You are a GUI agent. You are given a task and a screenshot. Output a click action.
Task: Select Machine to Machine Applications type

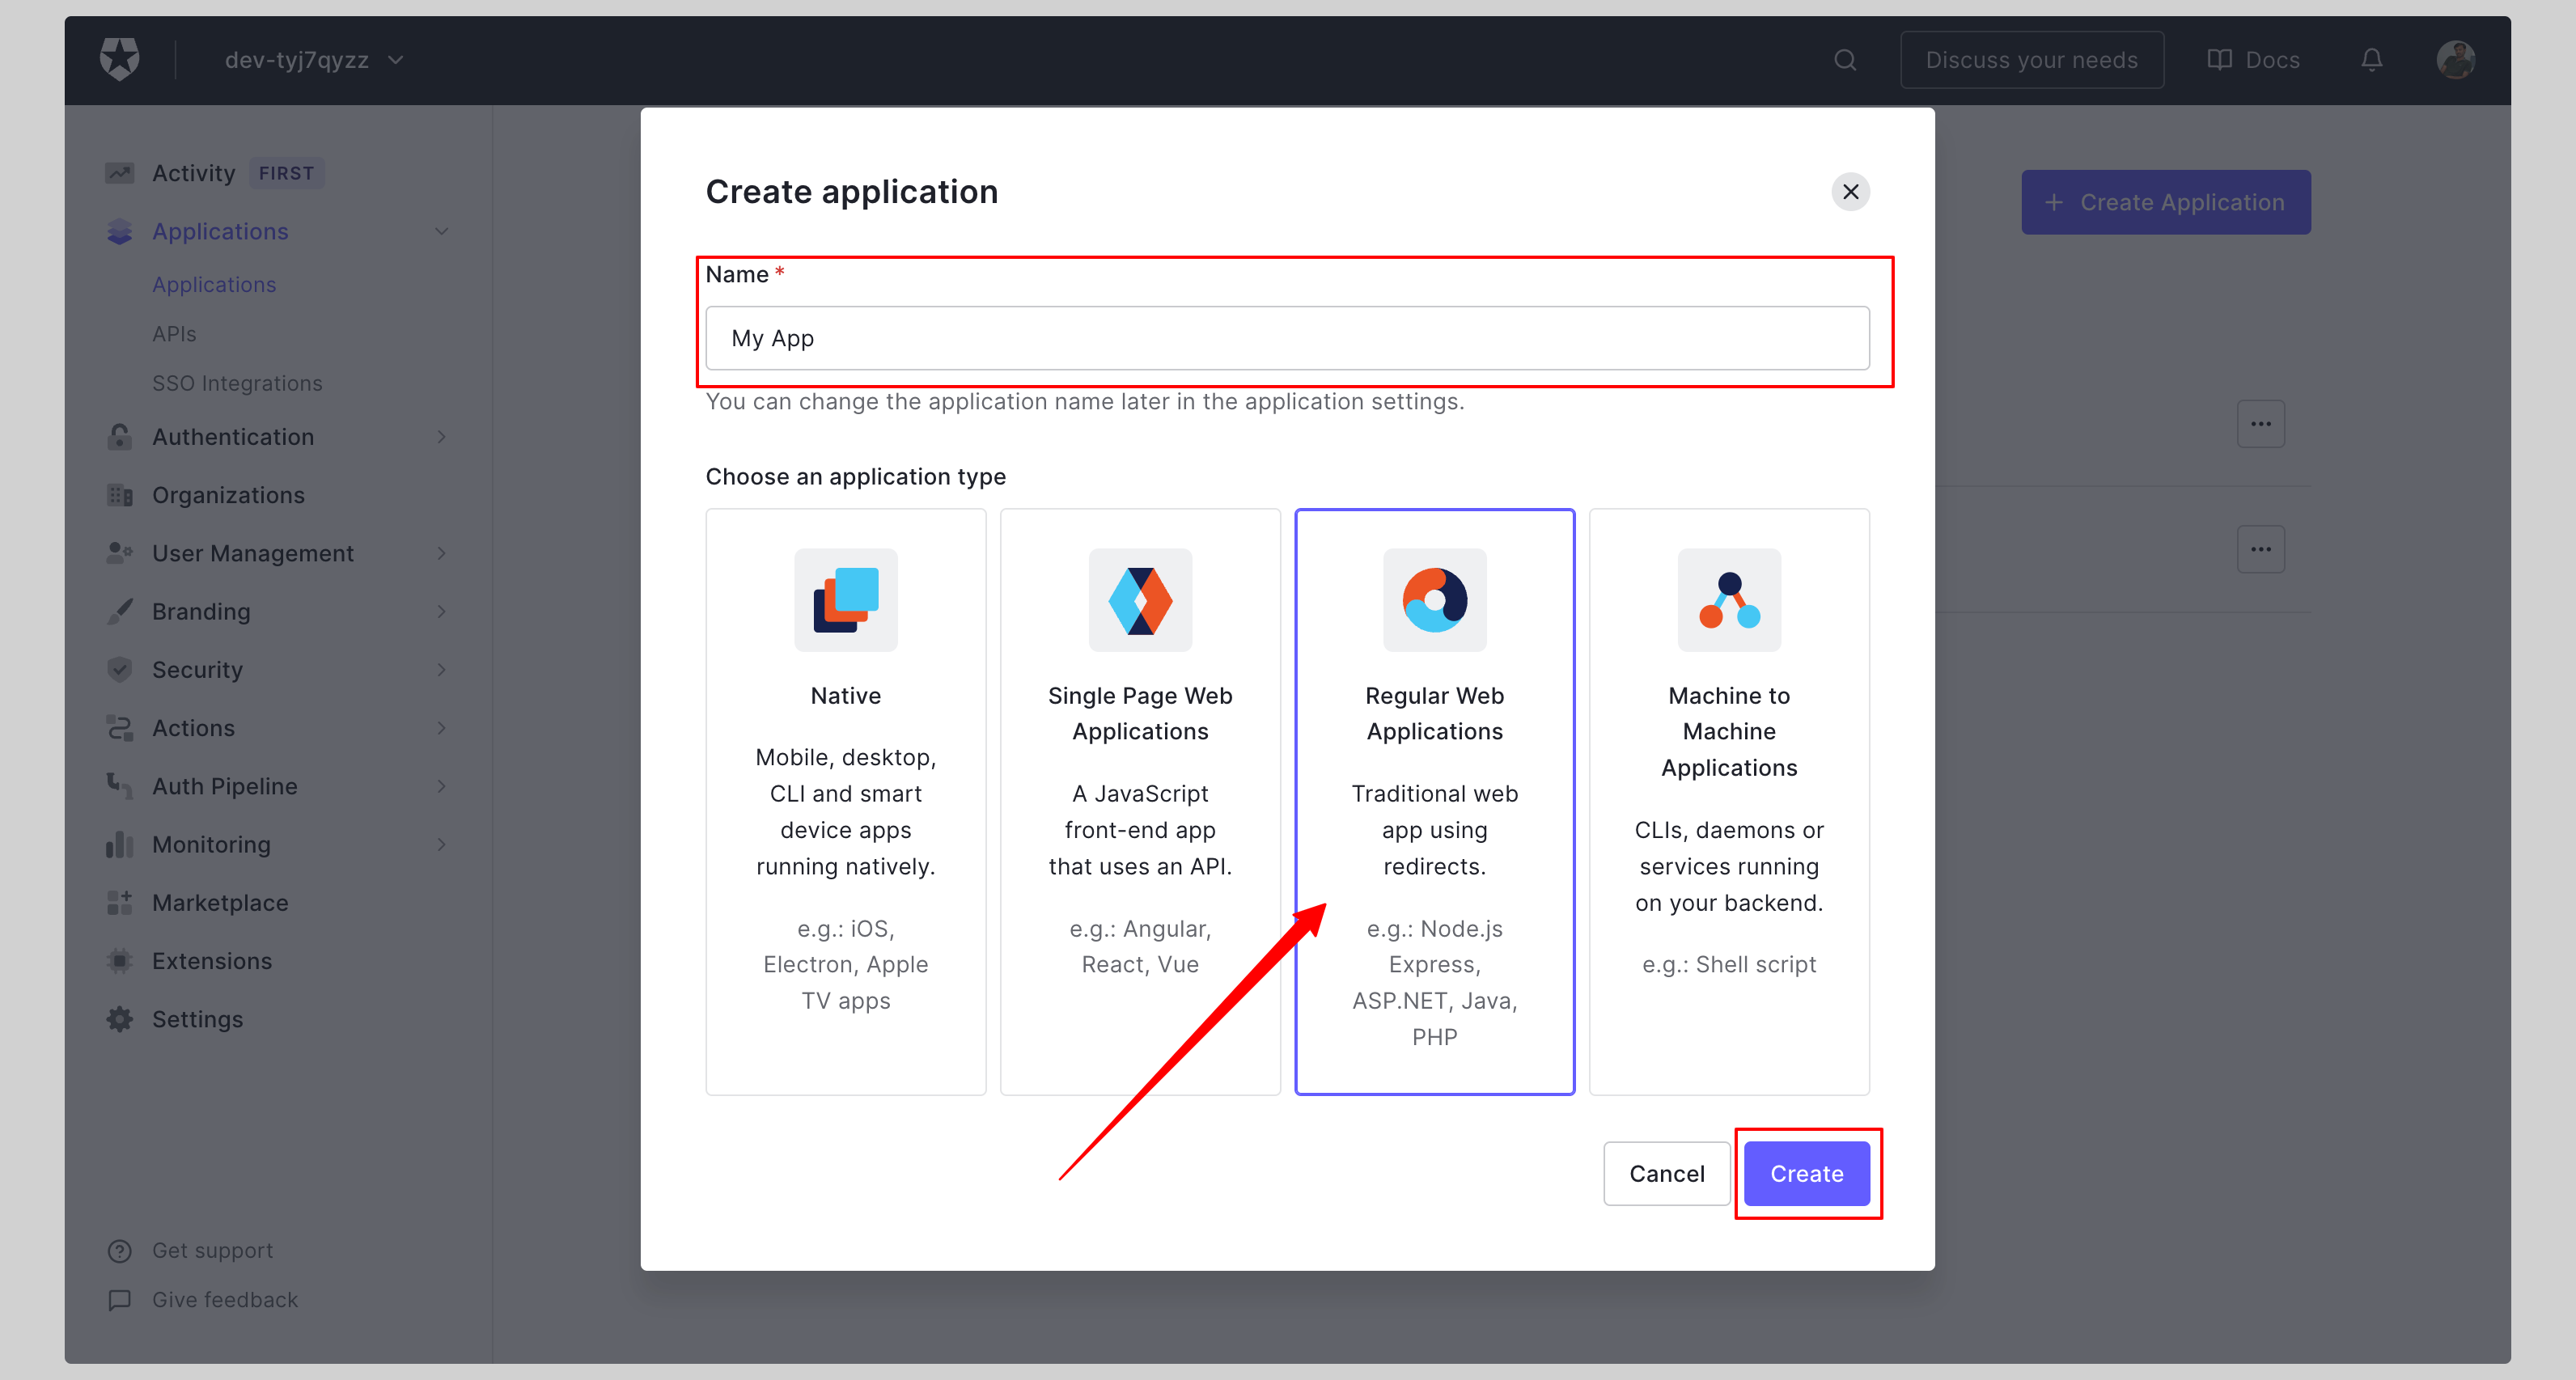click(1729, 800)
